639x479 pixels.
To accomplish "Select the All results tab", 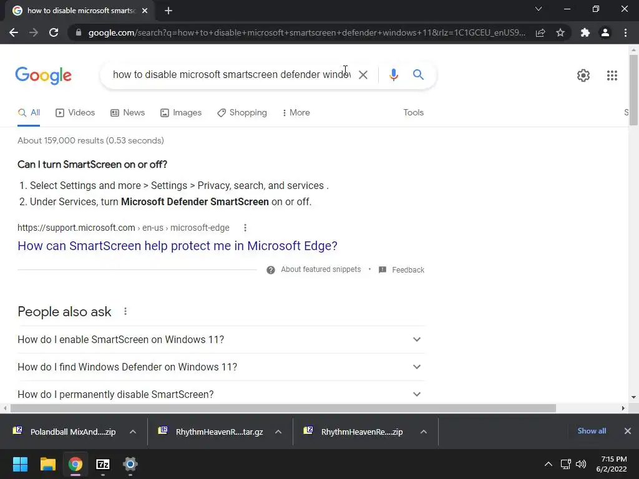I will coord(29,113).
